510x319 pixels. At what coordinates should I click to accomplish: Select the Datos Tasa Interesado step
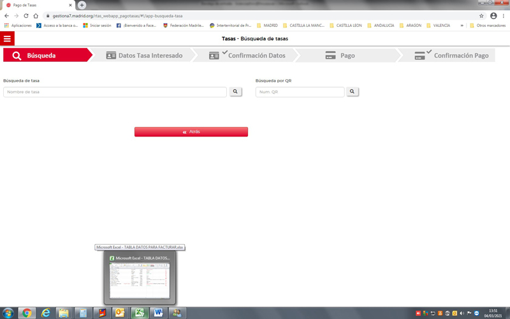tap(144, 56)
